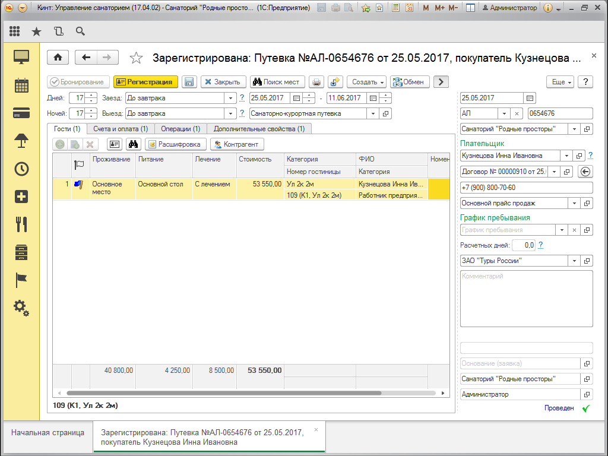
Task: Add document to favorites with star
Action: tap(137, 58)
